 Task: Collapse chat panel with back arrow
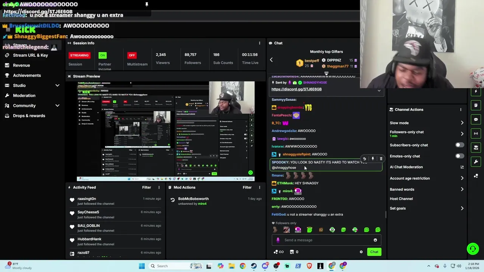point(271,60)
